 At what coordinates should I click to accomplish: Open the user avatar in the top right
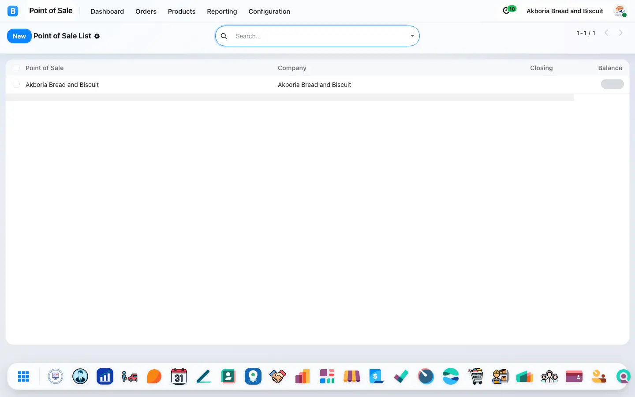620,11
